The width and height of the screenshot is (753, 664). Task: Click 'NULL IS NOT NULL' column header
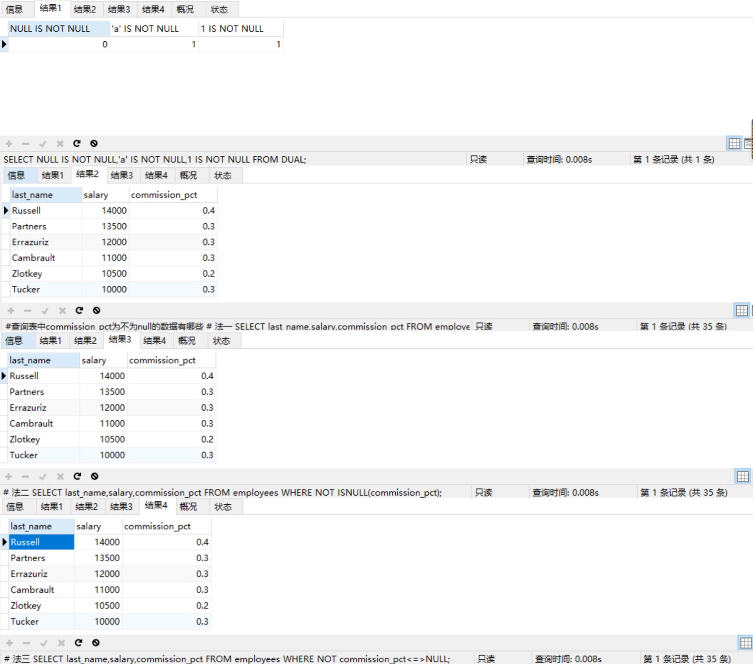tap(59, 28)
